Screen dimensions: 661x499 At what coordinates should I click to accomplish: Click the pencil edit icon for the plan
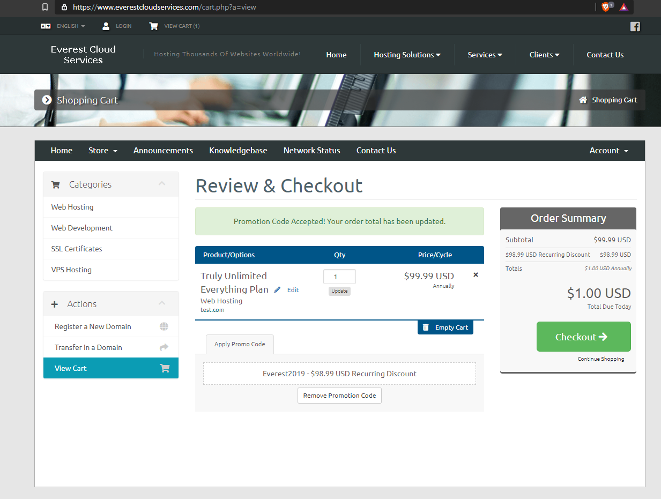point(277,289)
